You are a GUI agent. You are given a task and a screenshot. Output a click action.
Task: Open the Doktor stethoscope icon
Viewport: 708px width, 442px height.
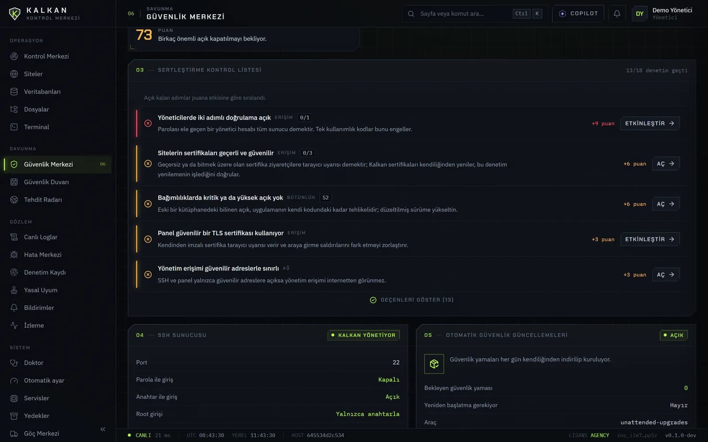[x=14, y=362]
